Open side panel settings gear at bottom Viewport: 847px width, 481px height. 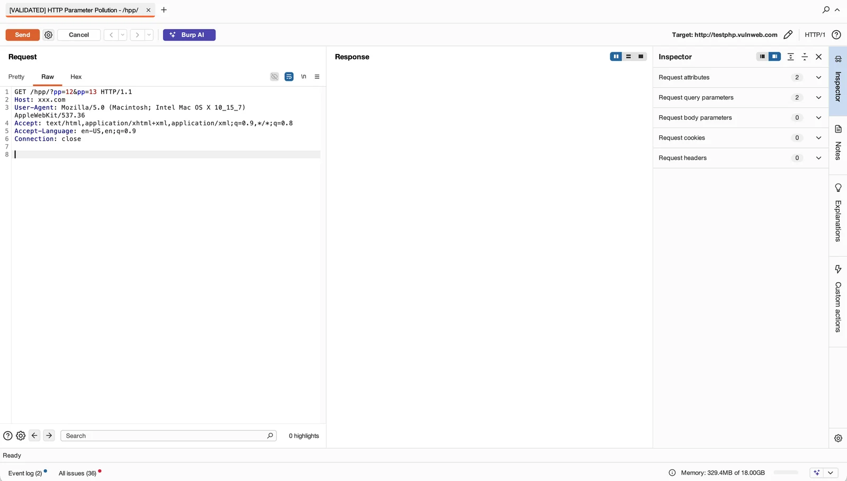[x=838, y=438]
